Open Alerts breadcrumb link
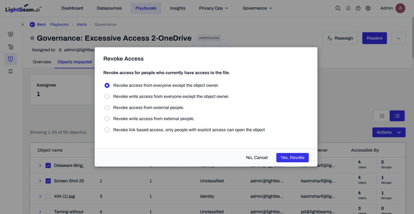Screen dimensions: 414x214 tap(81, 24)
